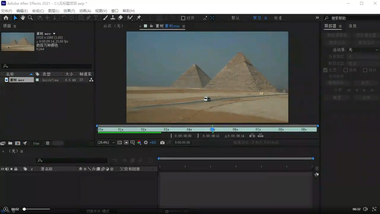Create a new folder in Project panel
Image resolution: width=380 pixels, height=214 pixels.
point(10,143)
